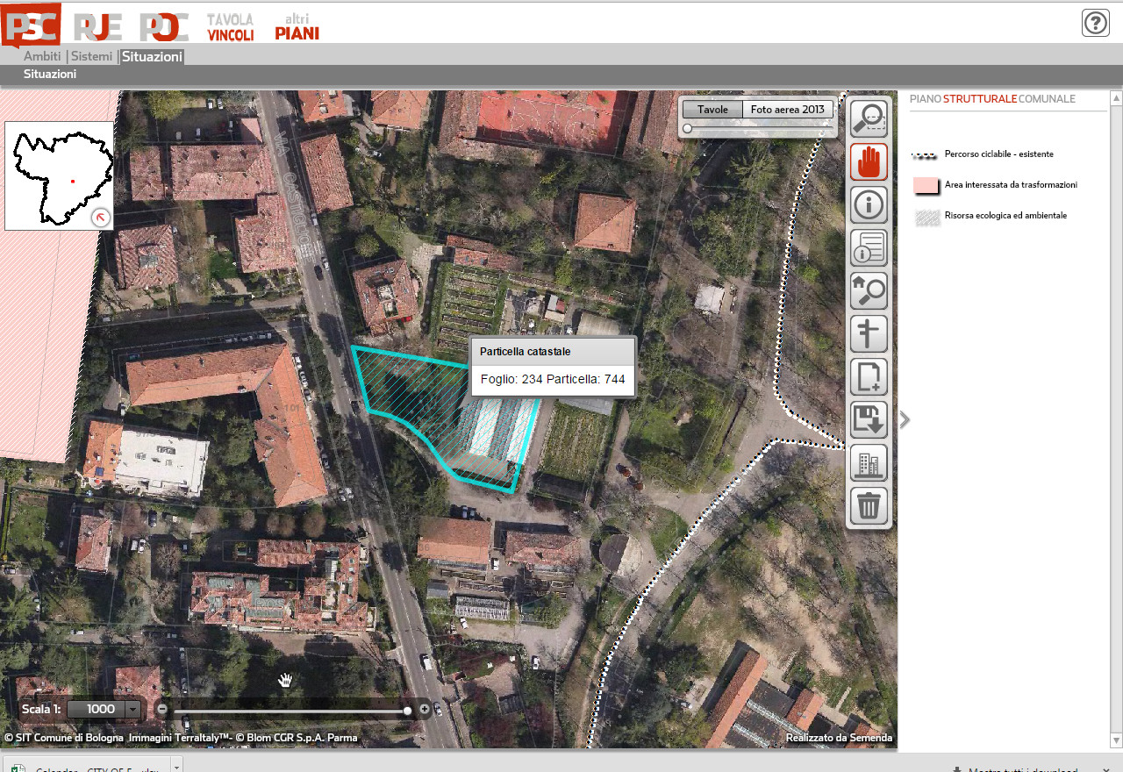Switch base map to Tavole

pos(712,110)
